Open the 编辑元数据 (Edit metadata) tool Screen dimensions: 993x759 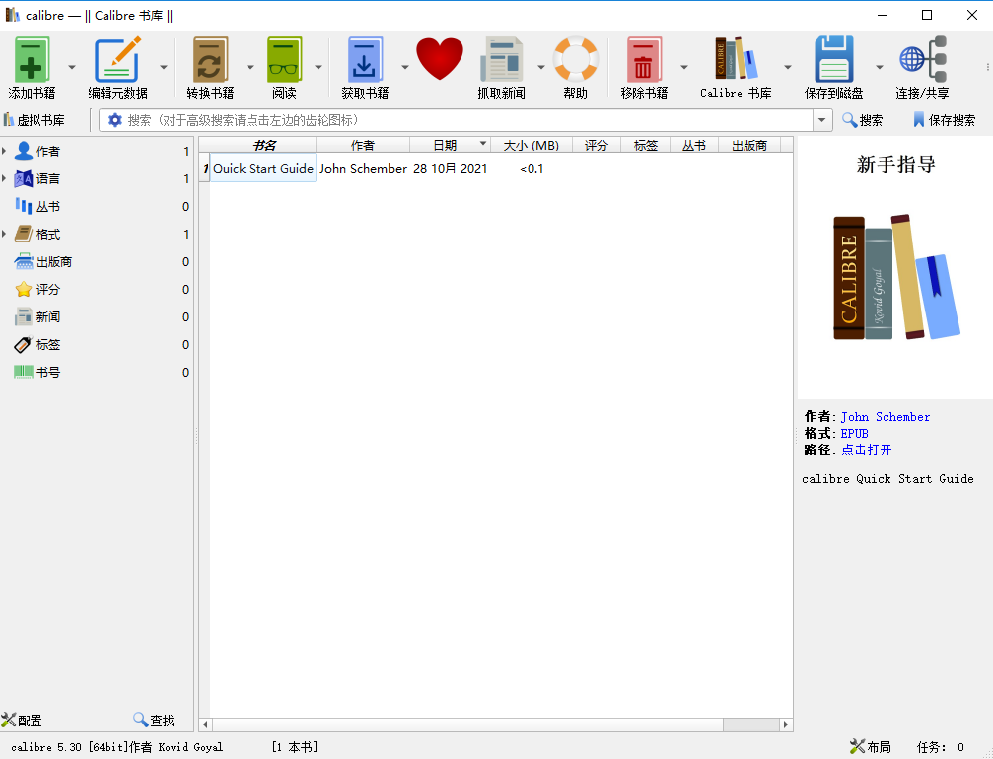click(x=117, y=59)
